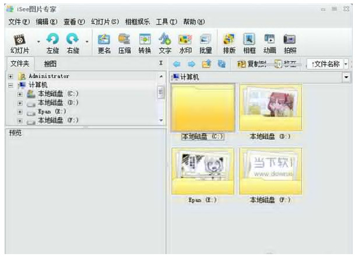Switch to the 文件夹 tab
This screenshot has height=264, width=358.
(20, 64)
